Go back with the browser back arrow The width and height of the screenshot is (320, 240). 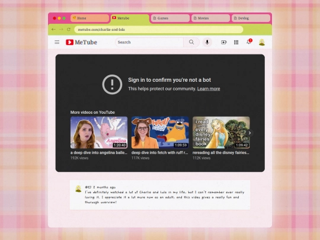click(53, 30)
